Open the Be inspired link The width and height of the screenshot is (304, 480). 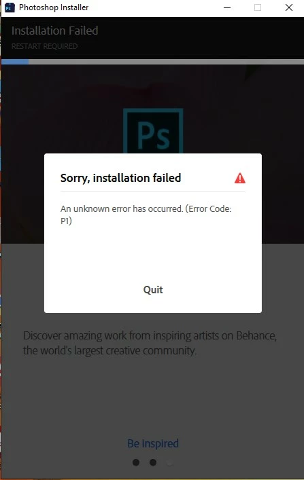pos(153,443)
